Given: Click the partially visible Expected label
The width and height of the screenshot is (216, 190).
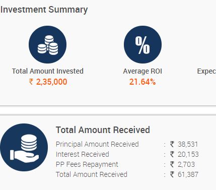Looking at the screenshot, I should click(x=206, y=71).
